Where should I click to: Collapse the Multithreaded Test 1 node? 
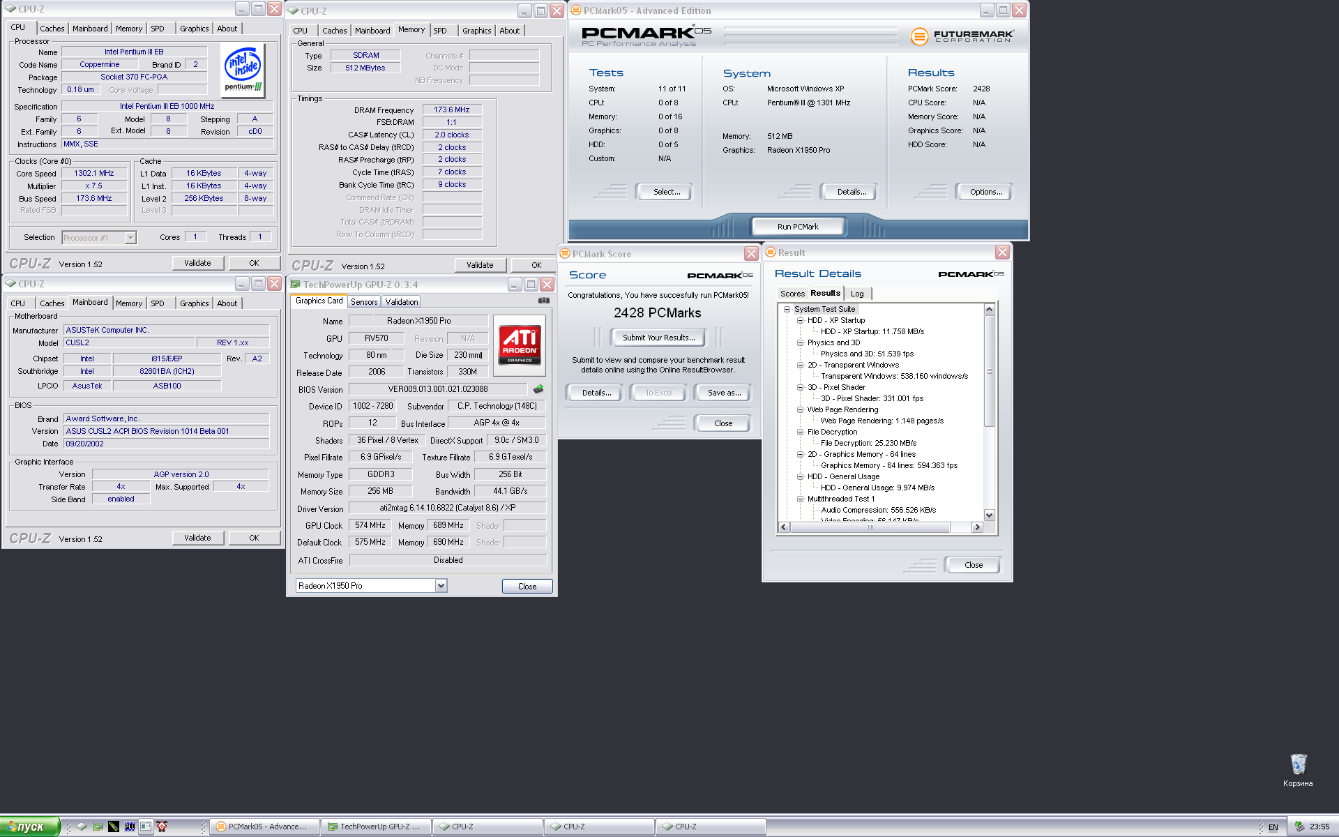[x=800, y=499]
